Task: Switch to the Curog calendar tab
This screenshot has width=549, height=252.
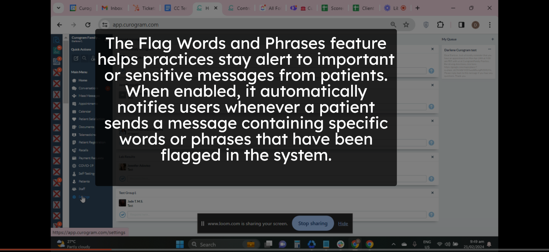Action: (x=81, y=8)
